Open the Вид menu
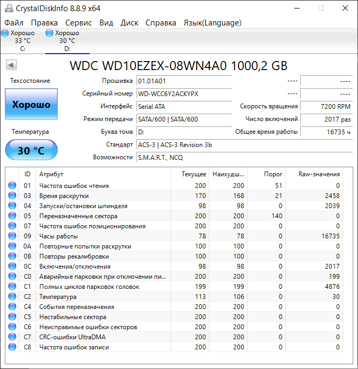 (106, 23)
